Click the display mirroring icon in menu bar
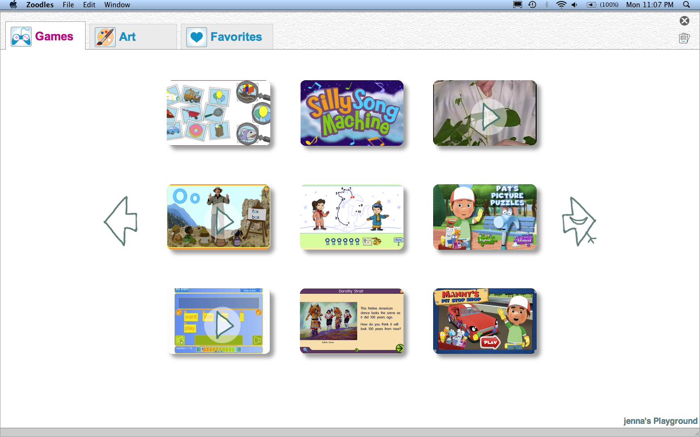This screenshot has height=437, width=700. click(518, 5)
